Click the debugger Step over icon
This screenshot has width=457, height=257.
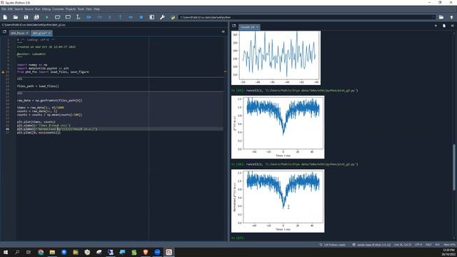pos(99,17)
